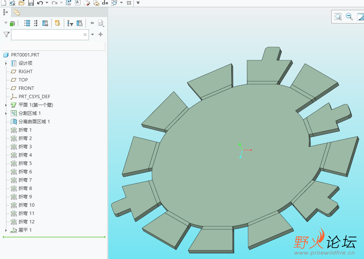Click the Open folder icon
Viewport: 364px width, 259px height.
(x=21, y=3)
